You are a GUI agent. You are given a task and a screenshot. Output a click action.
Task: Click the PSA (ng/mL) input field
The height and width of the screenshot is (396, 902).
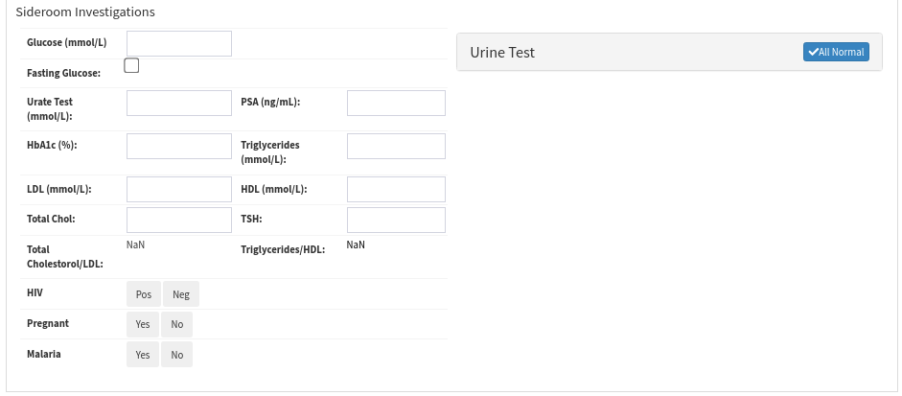[x=396, y=103]
